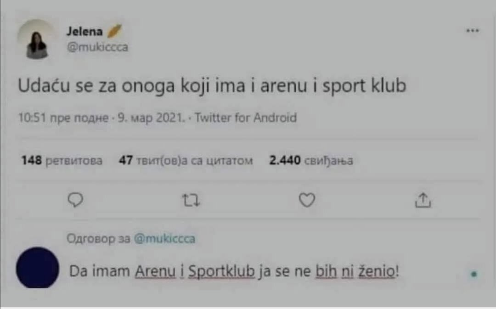496x309 pixels.
Task: Open the three-dot more options menu
Action: [x=472, y=31]
